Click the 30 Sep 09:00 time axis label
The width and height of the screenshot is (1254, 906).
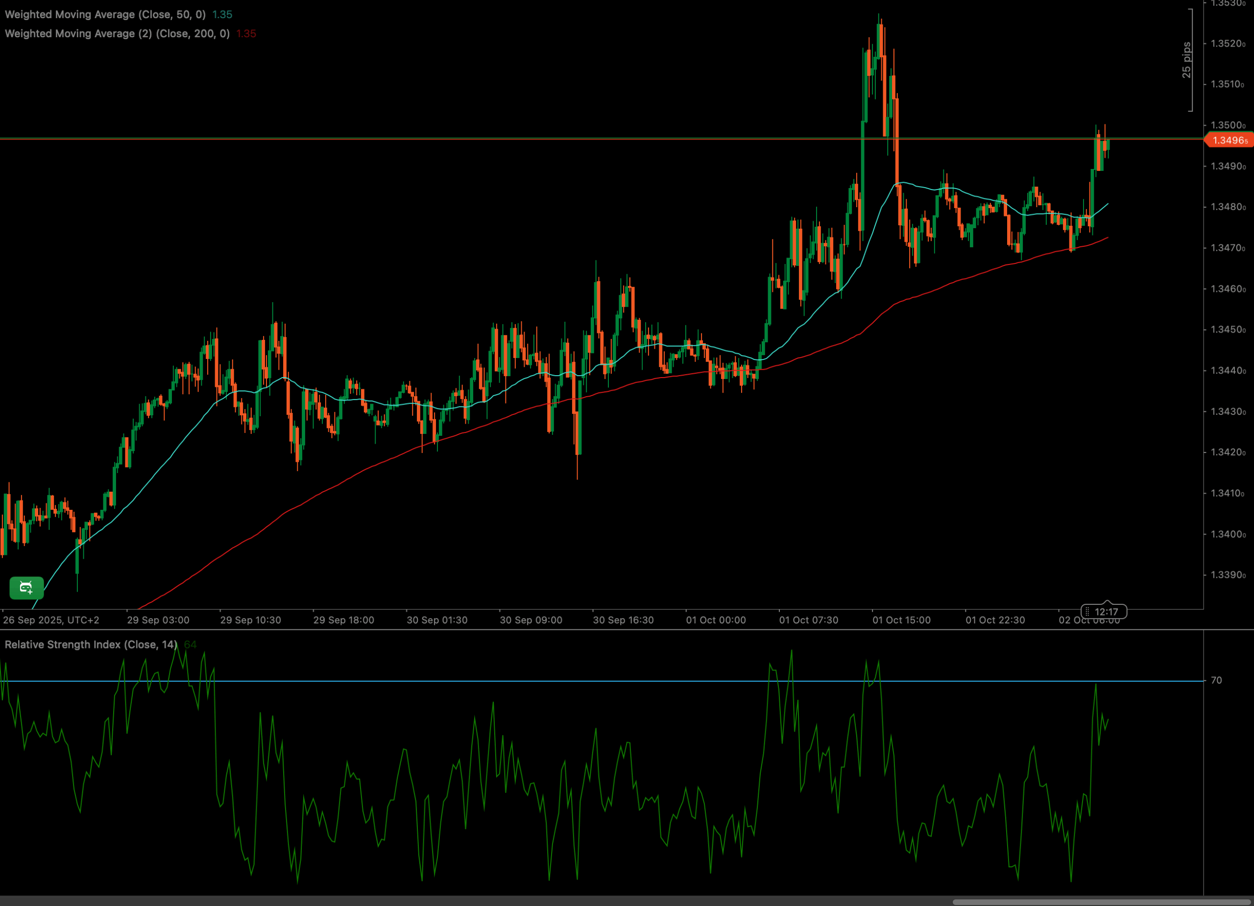tap(531, 620)
